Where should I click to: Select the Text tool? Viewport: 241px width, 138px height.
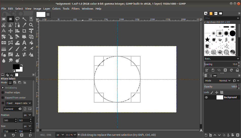click(24, 43)
